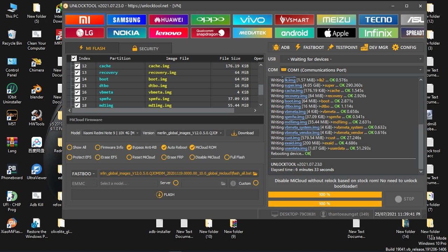
Task: Select the Qualcomm Snapdragon tile
Action: coord(210,33)
